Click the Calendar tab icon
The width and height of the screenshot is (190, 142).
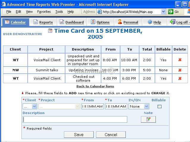(x=7, y=22)
